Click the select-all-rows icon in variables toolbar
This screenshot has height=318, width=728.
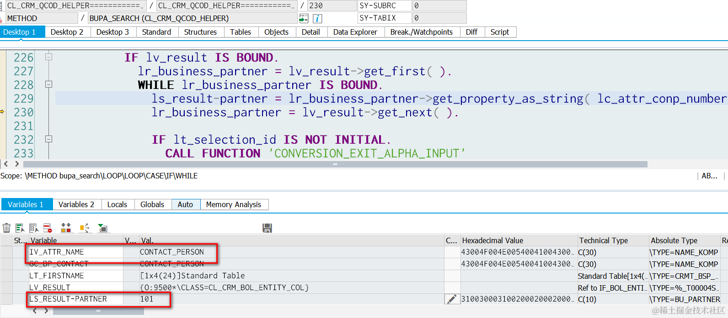pyautogui.click(x=20, y=228)
